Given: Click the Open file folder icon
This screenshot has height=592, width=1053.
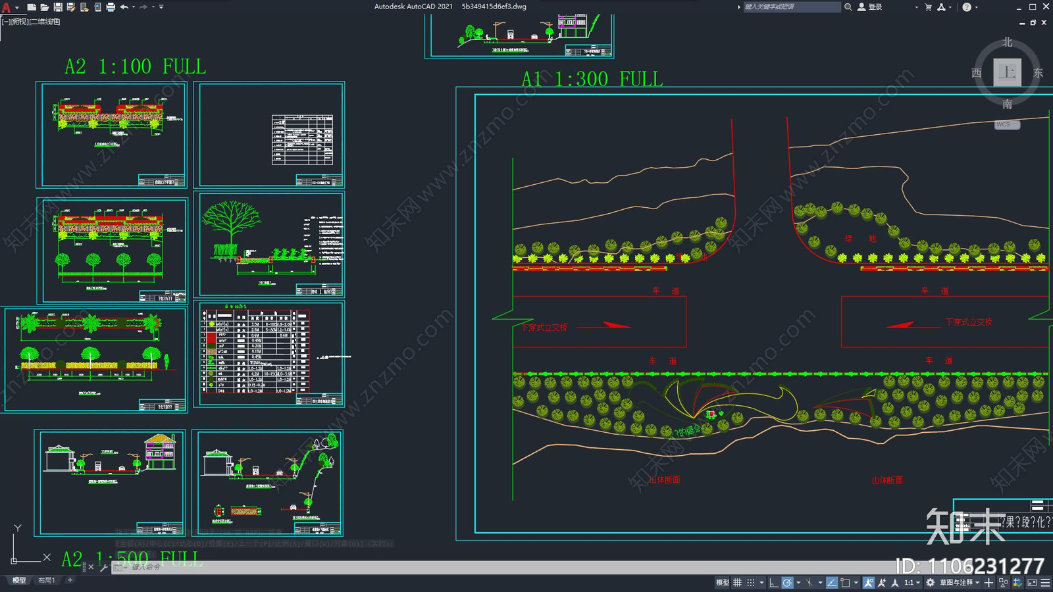Looking at the screenshot, I should point(44,7).
